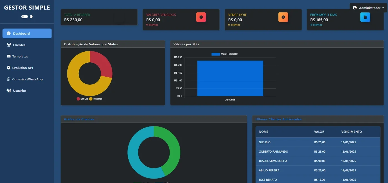Click the R$ 250 axis label
The height and width of the screenshot is (183, 388).
(x=178, y=57)
